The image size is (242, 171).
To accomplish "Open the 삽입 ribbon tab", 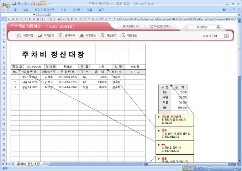I will click(26, 10).
